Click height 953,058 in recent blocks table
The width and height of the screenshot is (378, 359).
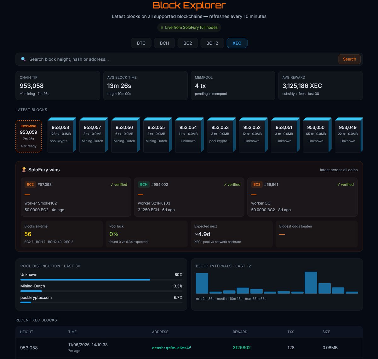(29, 348)
